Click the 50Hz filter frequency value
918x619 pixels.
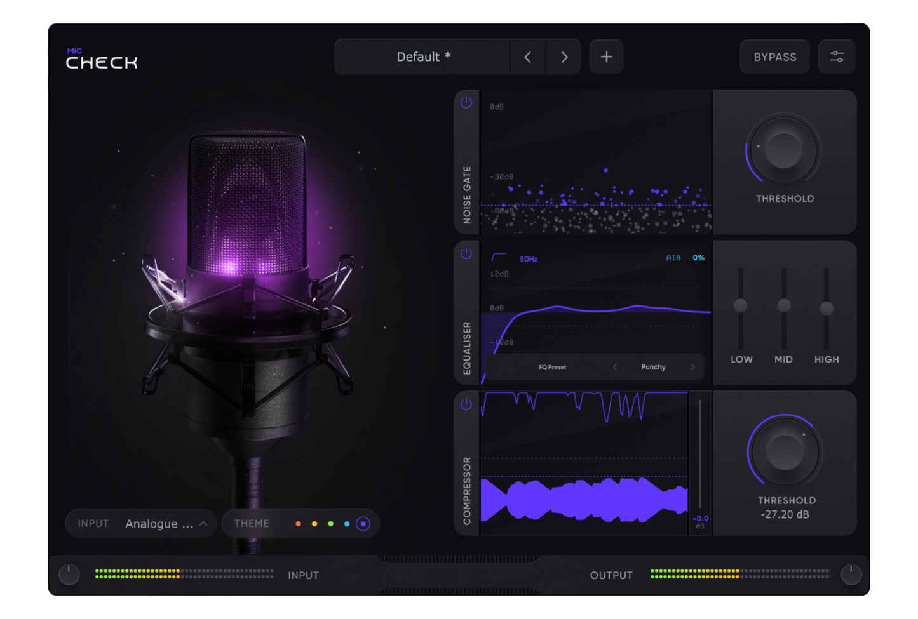(529, 259)
